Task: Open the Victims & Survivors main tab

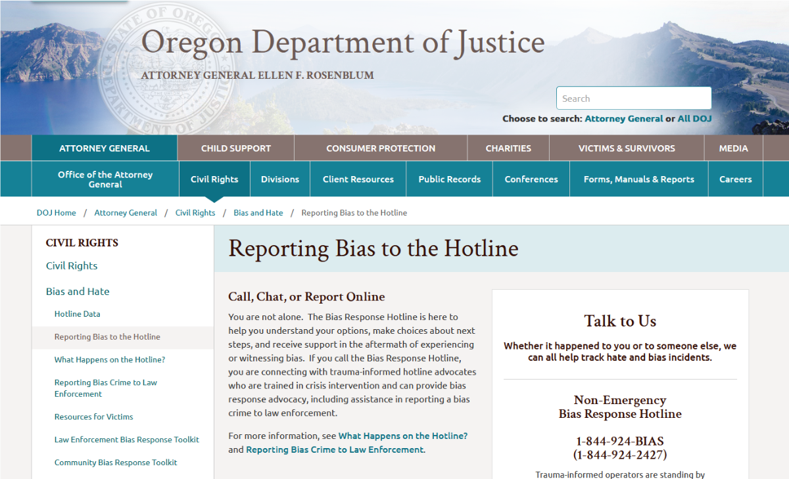Action: 627,148
